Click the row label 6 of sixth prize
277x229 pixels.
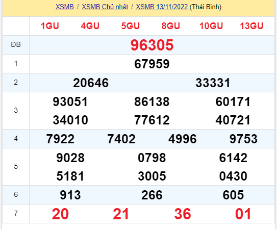pyautogui.click(x=16, y=194)
